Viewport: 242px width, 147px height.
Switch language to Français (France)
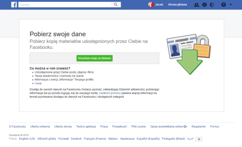95,139
